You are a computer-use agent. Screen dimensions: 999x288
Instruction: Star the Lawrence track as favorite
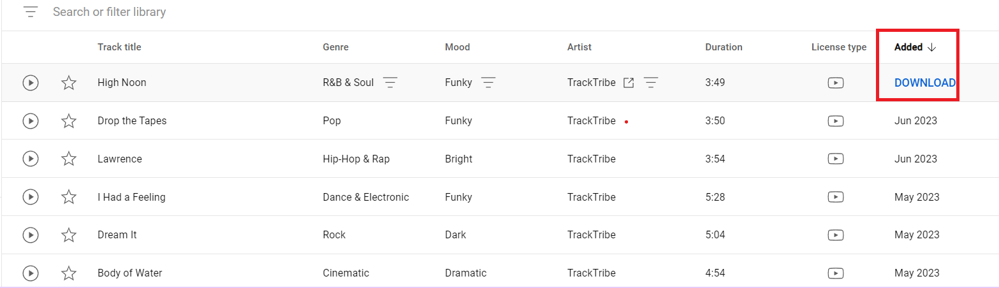69,159
